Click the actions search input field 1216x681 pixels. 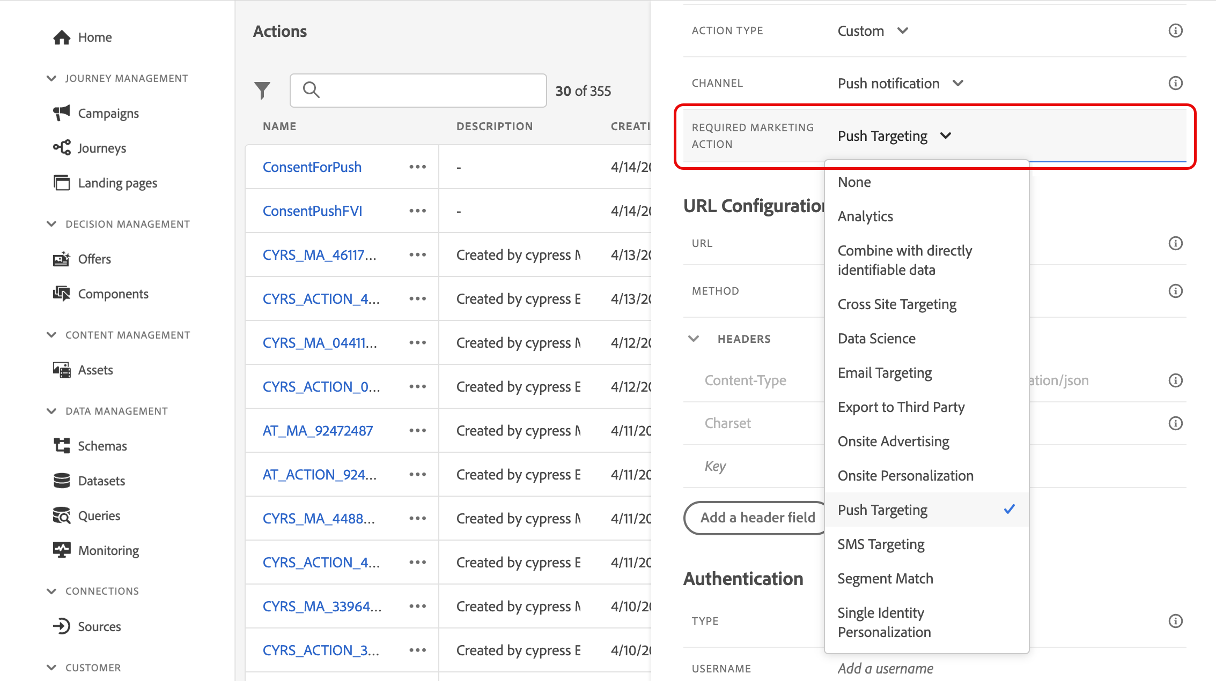pyautogui.click(x=418, y=90)
